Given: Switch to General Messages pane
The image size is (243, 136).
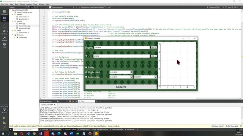Looking at the screenshot, I should pos(117,130).
